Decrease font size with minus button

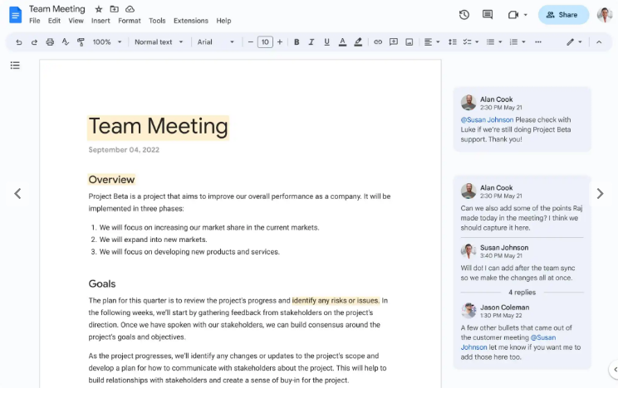click(x=250, y=42)
